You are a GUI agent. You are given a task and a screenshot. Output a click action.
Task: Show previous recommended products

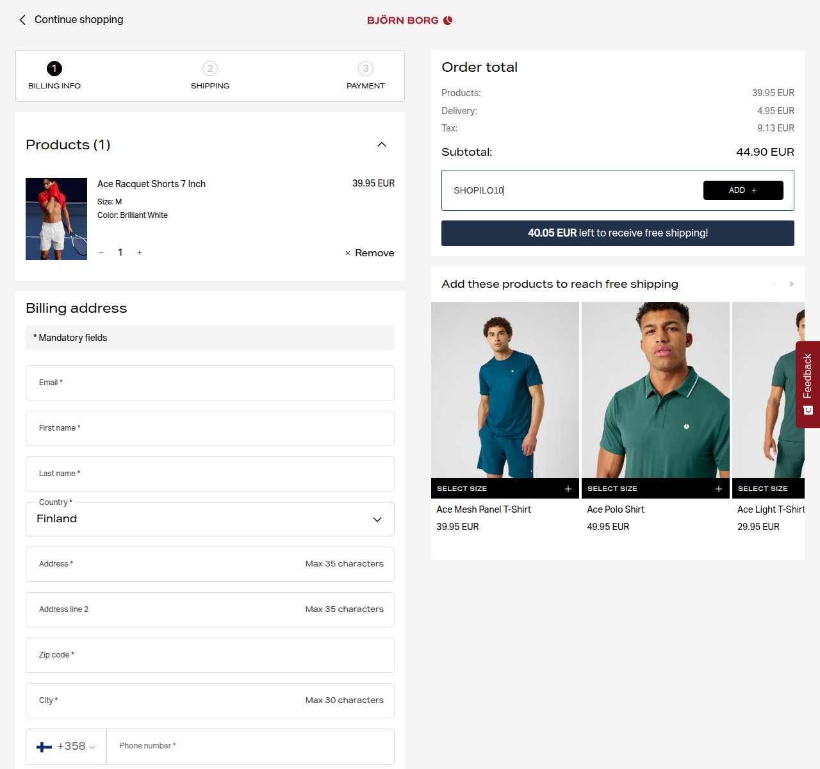(x=774, y=284)
